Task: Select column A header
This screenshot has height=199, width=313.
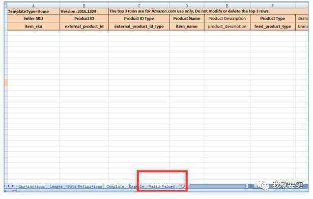Action: 34,6
